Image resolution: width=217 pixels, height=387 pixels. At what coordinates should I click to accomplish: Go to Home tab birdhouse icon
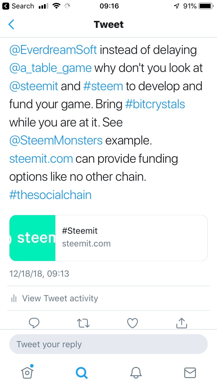tap(27, 372)
